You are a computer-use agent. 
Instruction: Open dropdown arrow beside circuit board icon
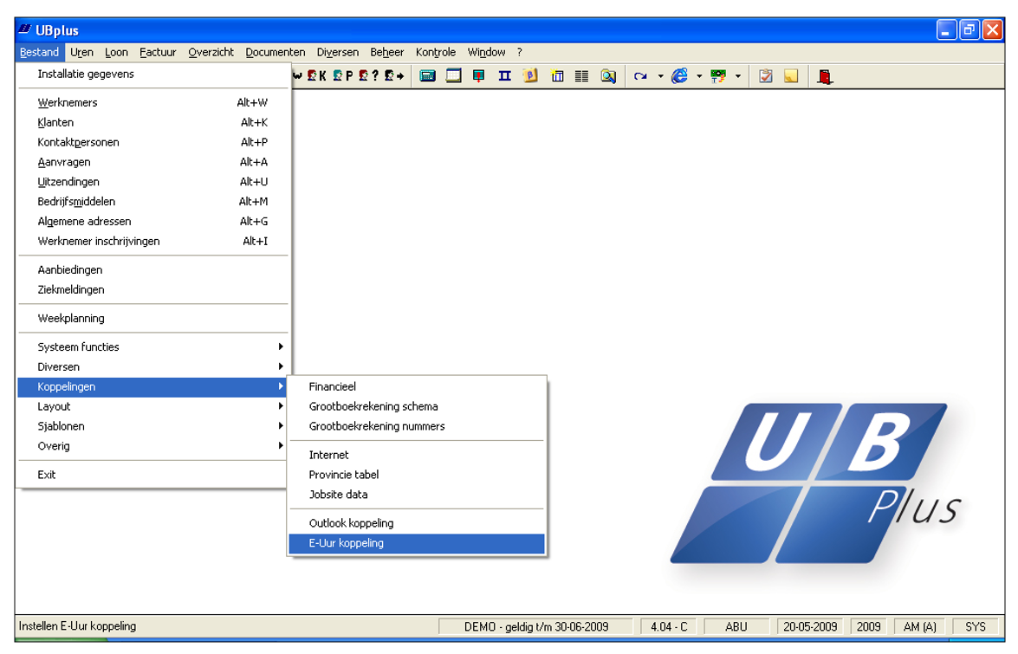[x=738, y=76]
